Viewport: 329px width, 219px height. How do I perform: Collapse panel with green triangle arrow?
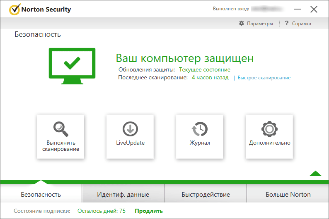pyautogui.click(x=315, y=174)
